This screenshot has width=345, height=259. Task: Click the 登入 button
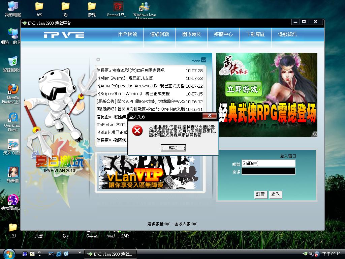pyautogui.click(x=275, y=194)
